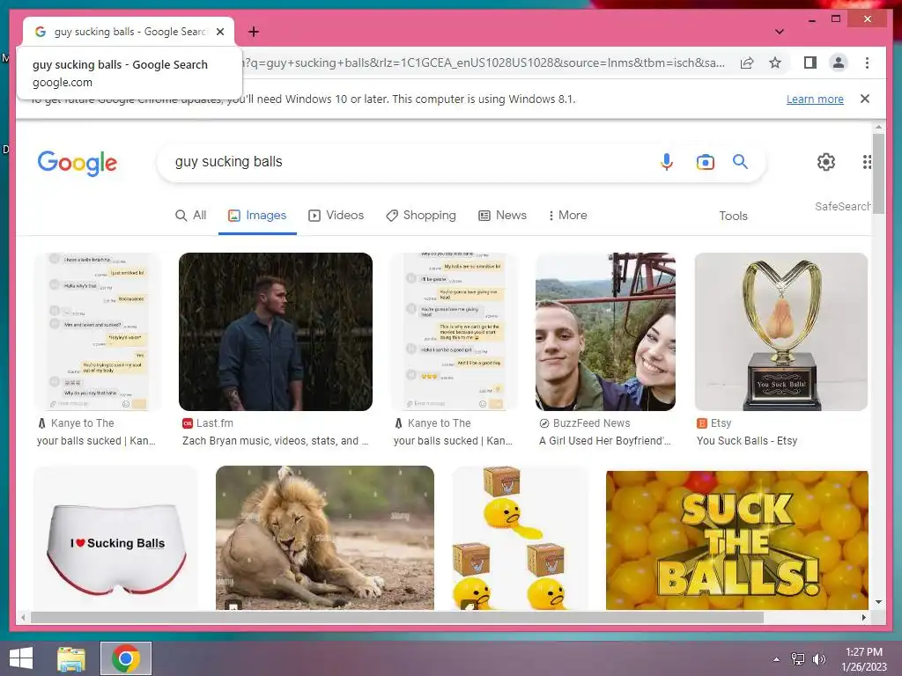Image resolution: width=902 pixels, height=676 pixels.
Task: Open search by image camera icon
Action: coord(705,162)
